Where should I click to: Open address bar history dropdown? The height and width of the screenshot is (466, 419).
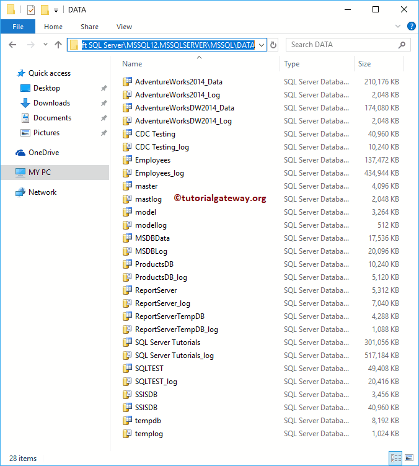point(262,45)
